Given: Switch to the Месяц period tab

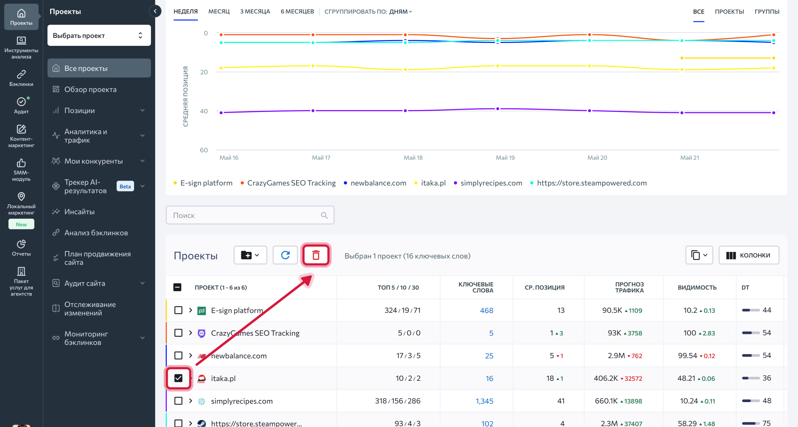Looking at the screenshot, I should pyautogui.click(x=219, y=11).
